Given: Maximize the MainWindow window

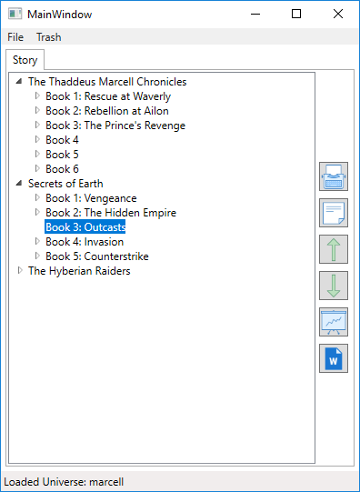Looking at the screenshot, I should [x=296, y=15].
